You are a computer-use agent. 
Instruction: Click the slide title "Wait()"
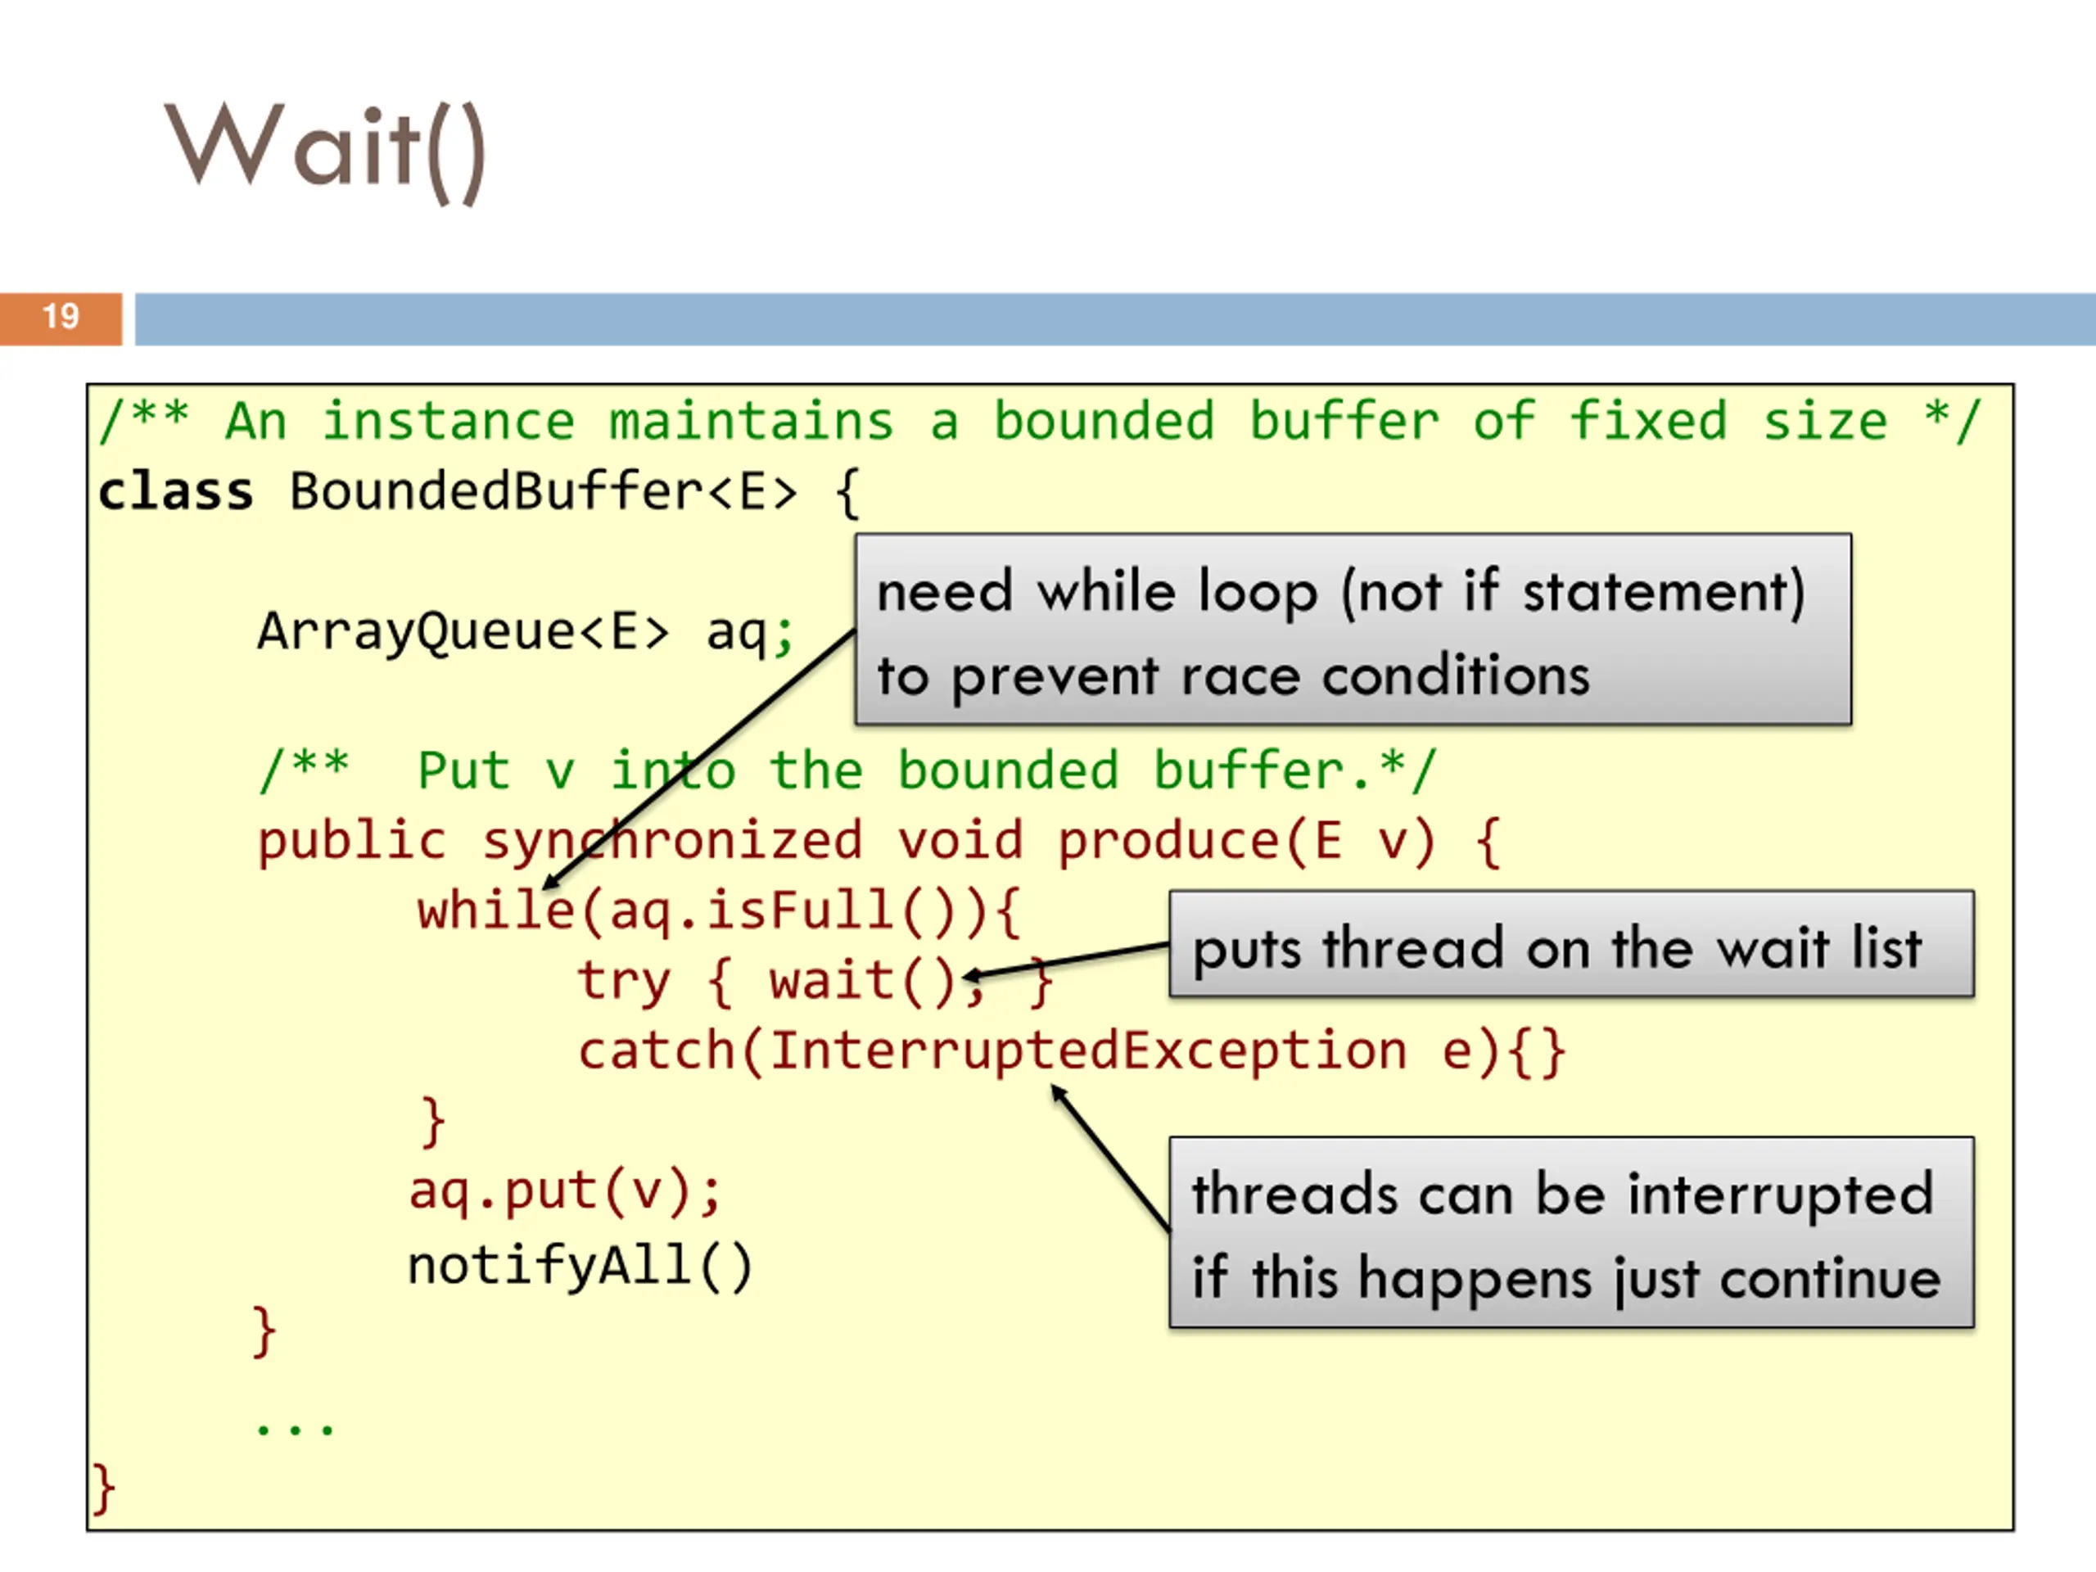(x=326, y=151)
